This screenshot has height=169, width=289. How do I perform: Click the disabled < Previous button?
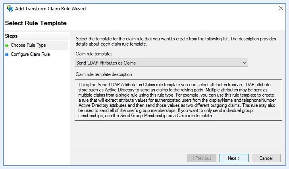pyautogui.click(x=202, y=158)
